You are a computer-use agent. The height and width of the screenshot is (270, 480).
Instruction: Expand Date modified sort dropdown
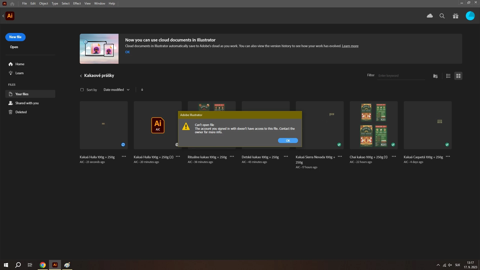116,90
